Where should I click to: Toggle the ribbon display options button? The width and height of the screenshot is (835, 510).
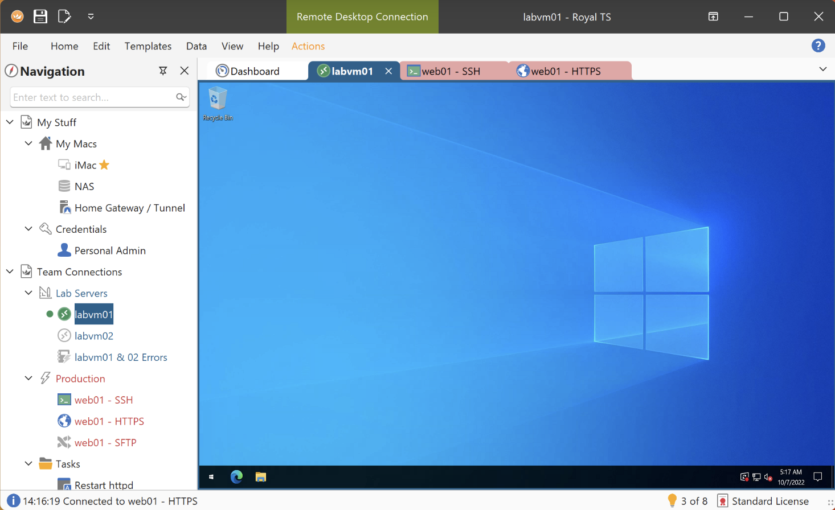(713, 17)
